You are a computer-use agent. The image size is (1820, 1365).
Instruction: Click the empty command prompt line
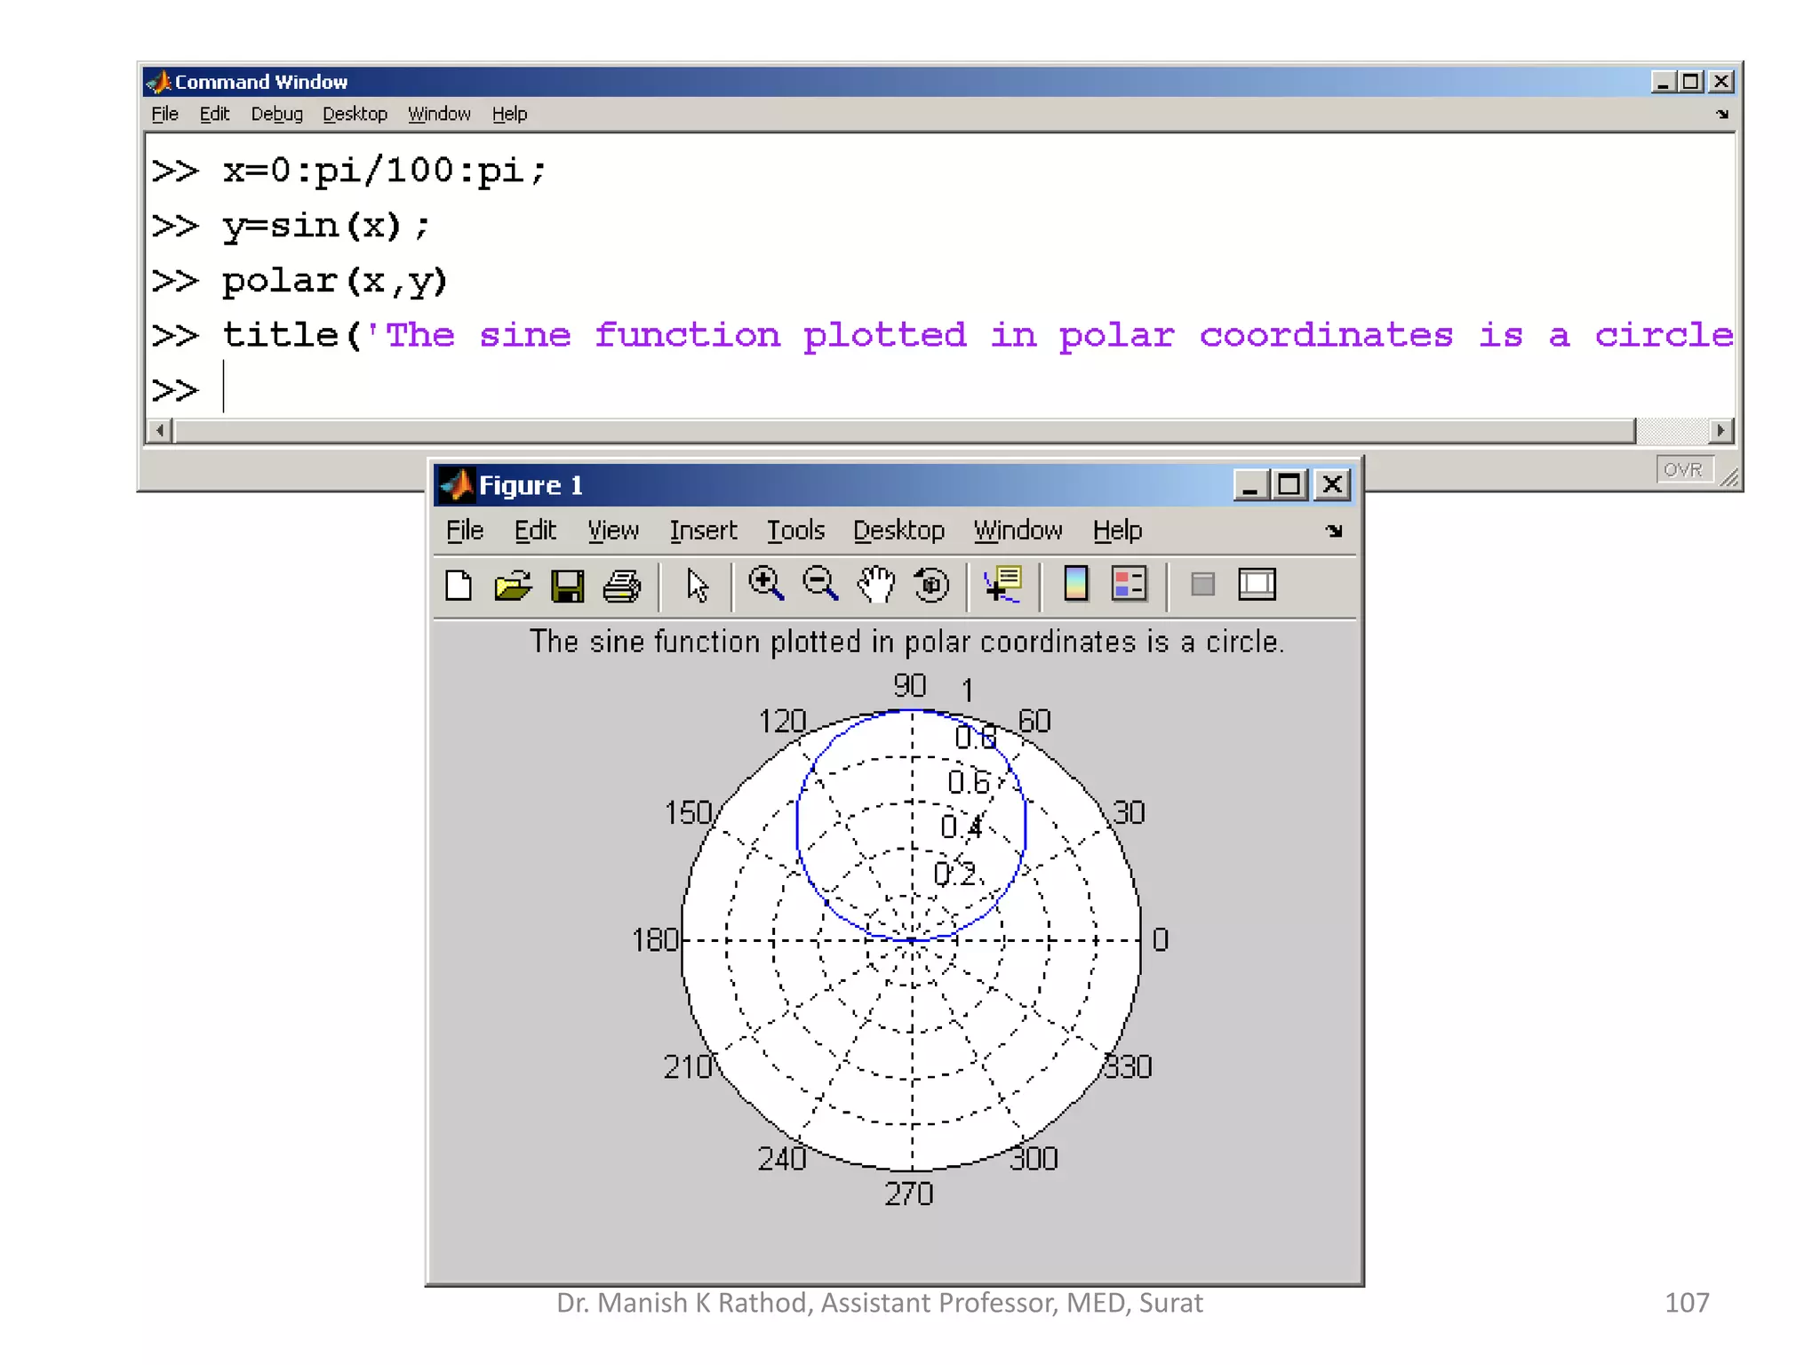(533, 389)
